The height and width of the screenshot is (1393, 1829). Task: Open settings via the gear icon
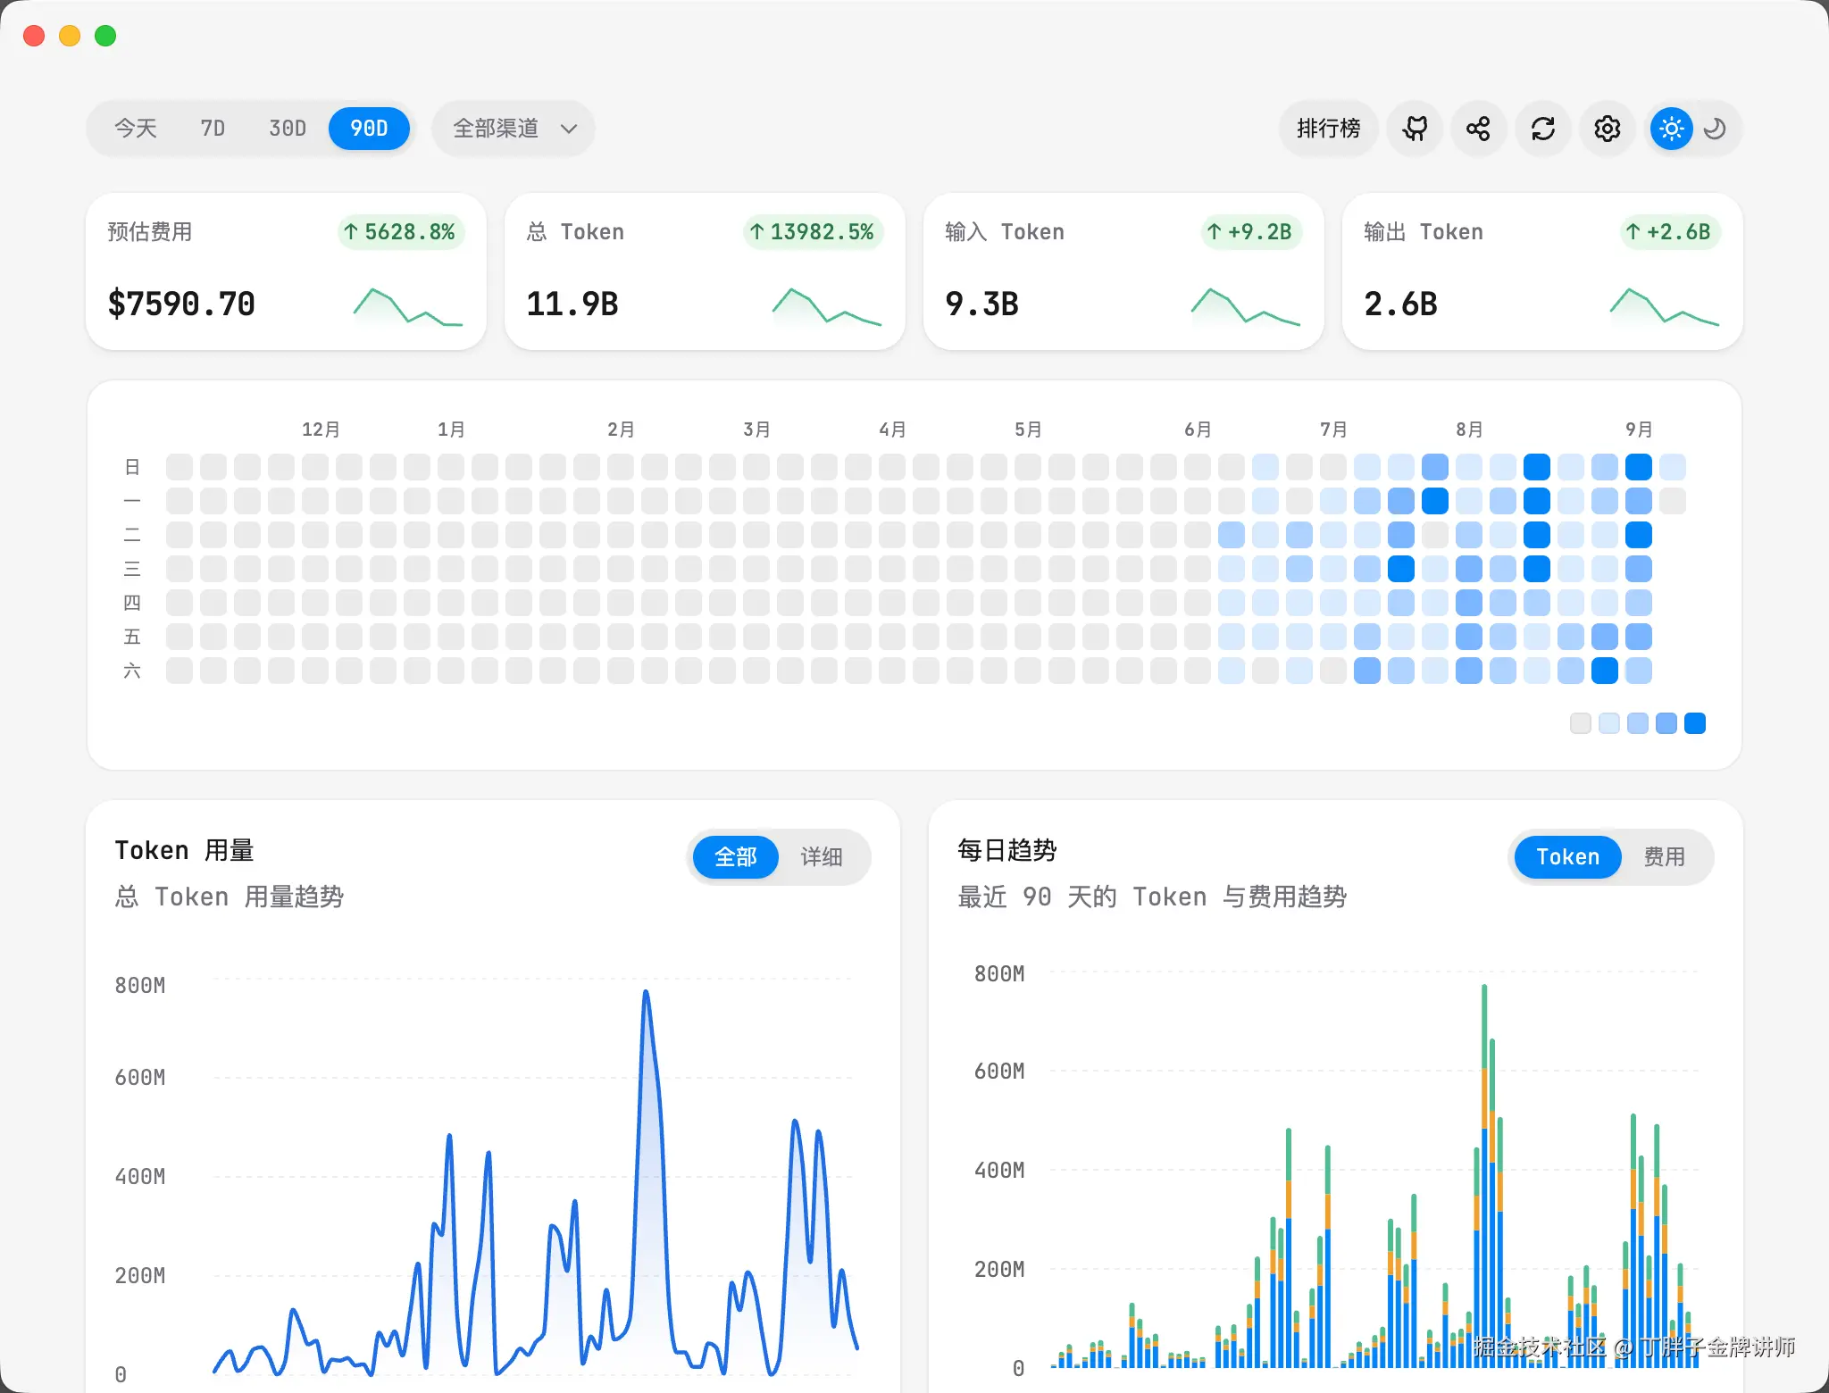coord(1608,129)
